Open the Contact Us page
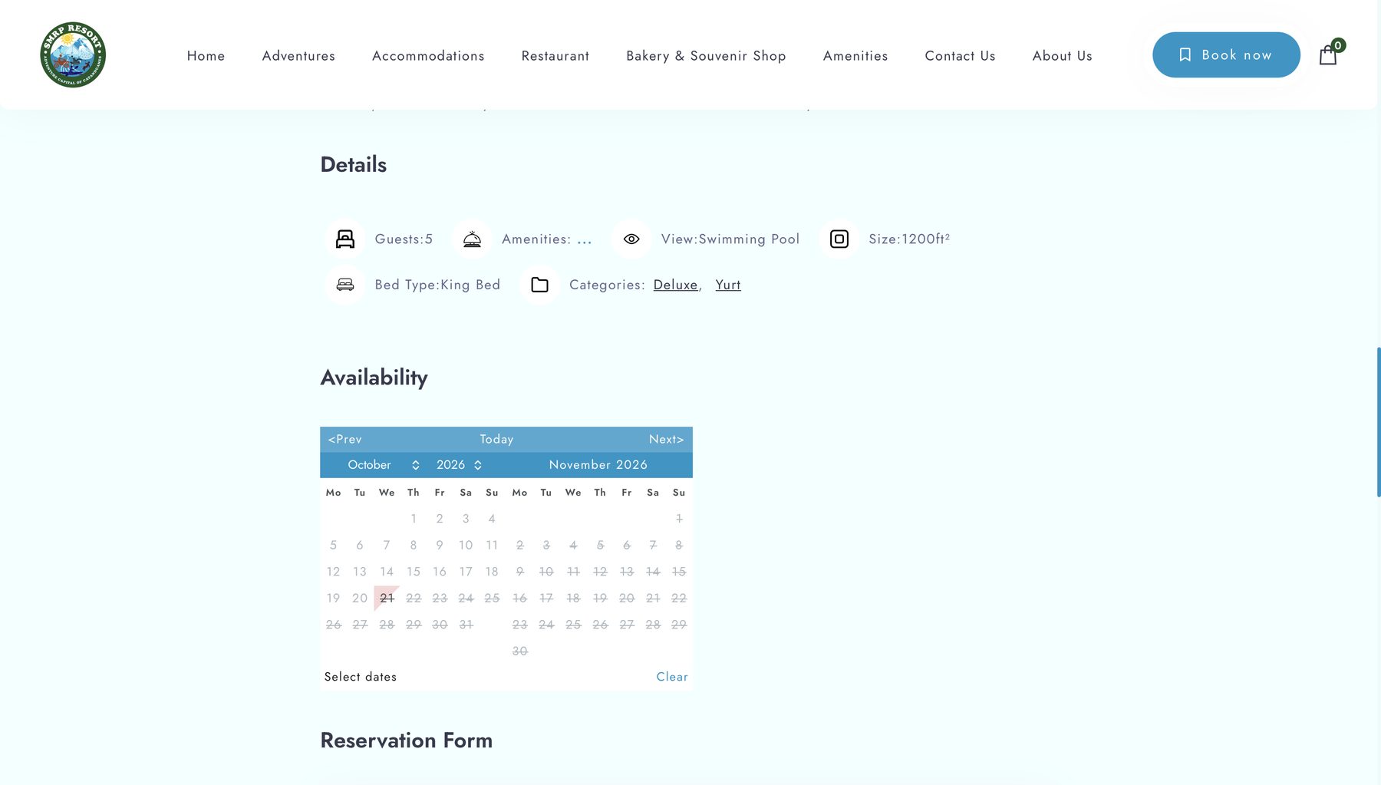The height and width of the screenshot is (785, 1381). point(960,56)
